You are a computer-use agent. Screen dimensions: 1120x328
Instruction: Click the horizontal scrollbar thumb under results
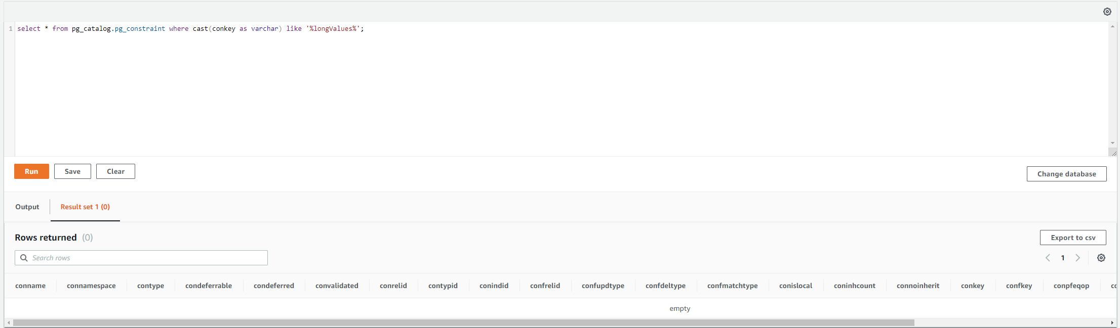click(x=463, y=322)
